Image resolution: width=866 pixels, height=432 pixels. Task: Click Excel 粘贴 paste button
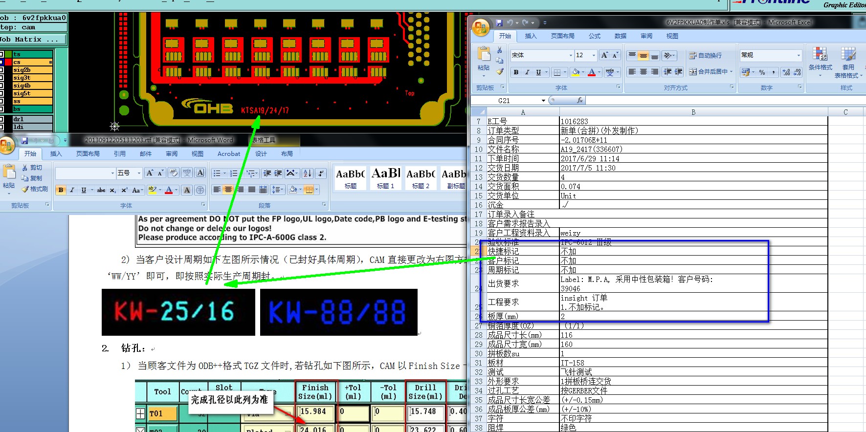[484, 61]
